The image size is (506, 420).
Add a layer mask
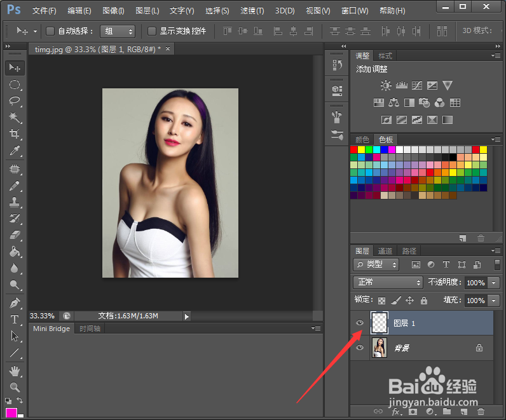coord(413,412)
